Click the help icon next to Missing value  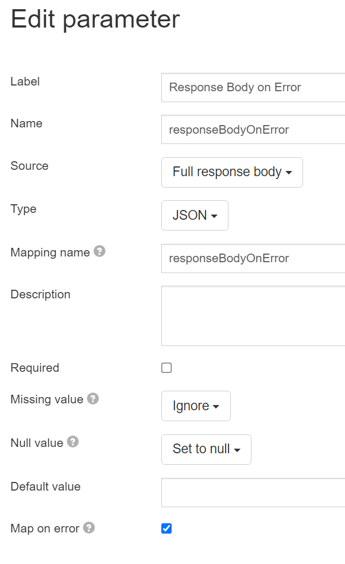tap(93, 399)
